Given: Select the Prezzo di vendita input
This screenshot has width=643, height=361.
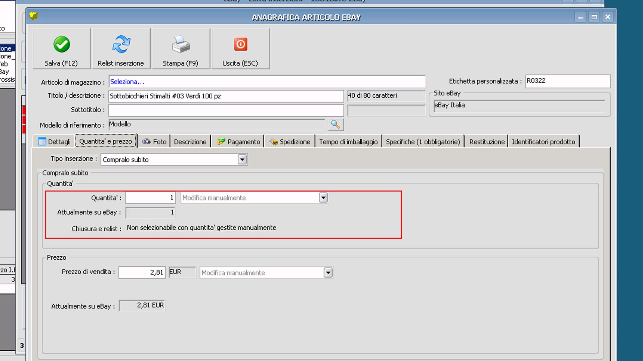Looking at the screenshot, I should 142,272.
